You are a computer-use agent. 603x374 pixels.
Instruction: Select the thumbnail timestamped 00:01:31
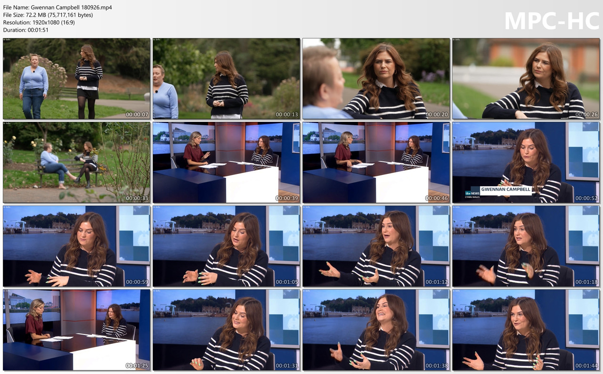pyautogui.click(x=226, y=330)
